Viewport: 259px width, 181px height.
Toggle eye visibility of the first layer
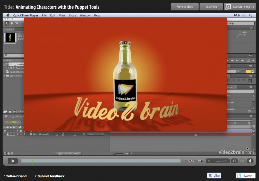tap(5, 131)
